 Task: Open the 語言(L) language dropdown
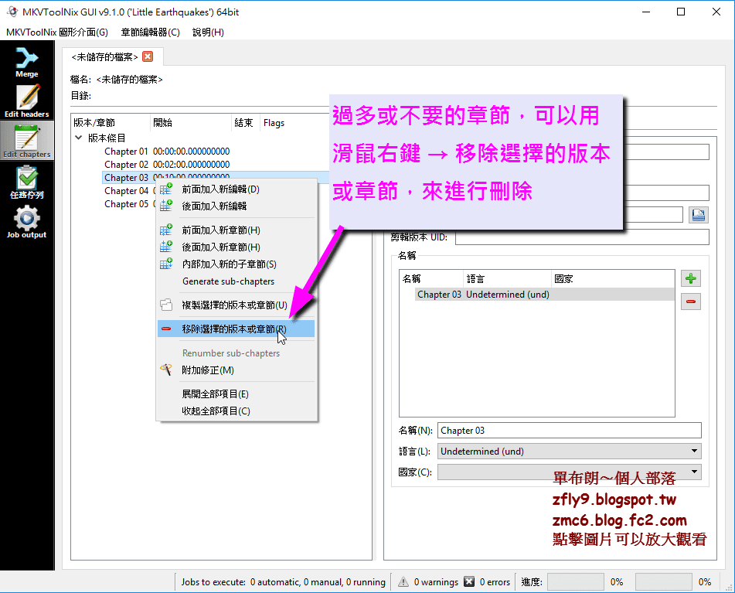pyautogui.click(x=570, y=452)
